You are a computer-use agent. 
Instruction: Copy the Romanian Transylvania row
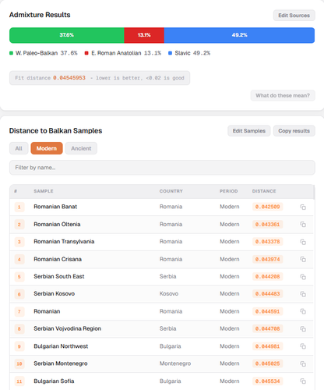coord(303,242)
